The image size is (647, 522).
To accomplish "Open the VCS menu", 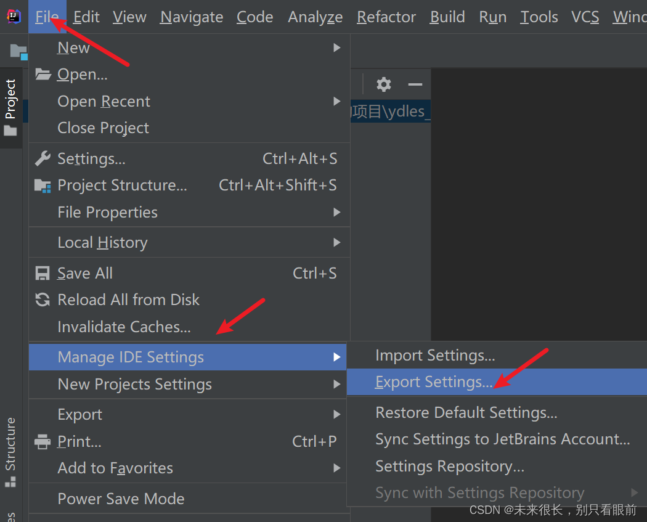I will point(585,17).
